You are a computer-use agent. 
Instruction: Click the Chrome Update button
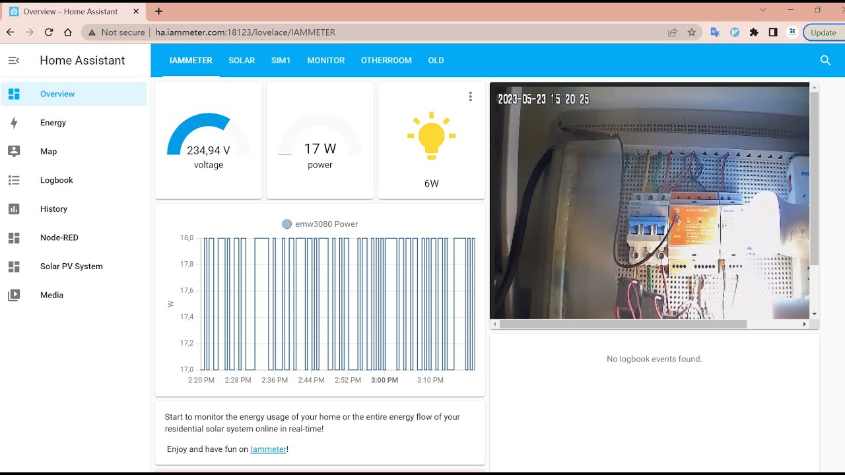point(823,32)
